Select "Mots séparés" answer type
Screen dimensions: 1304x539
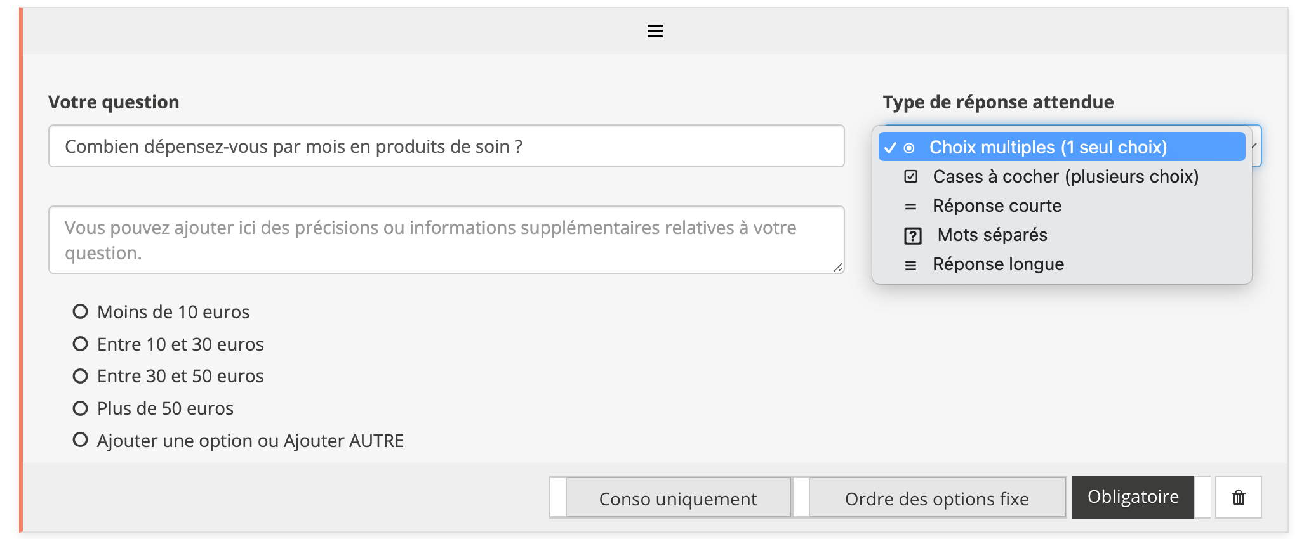point(992,235)
